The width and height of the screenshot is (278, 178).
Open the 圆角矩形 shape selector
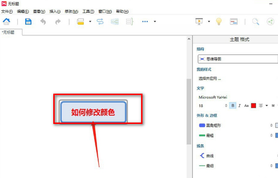pos(210,125)
